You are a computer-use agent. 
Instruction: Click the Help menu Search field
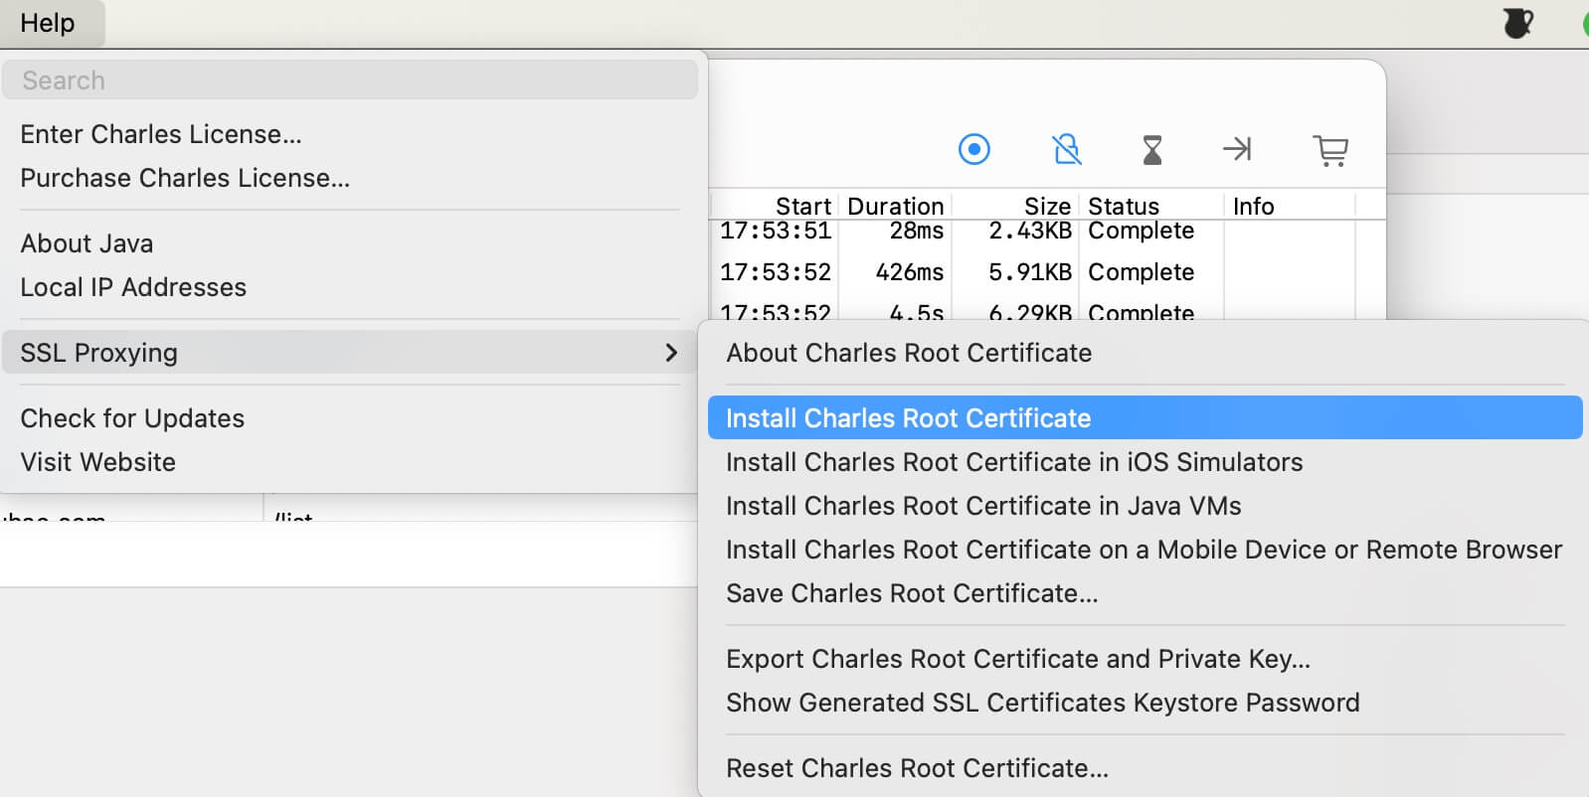[x=350, y=80]
